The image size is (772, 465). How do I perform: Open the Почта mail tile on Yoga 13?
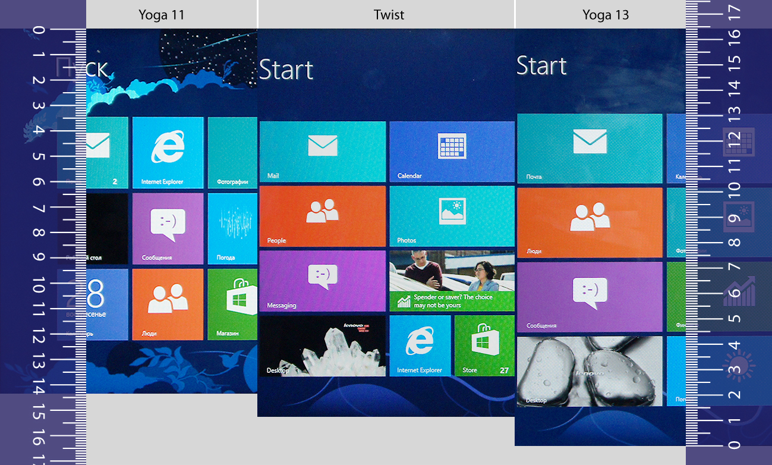590,149
